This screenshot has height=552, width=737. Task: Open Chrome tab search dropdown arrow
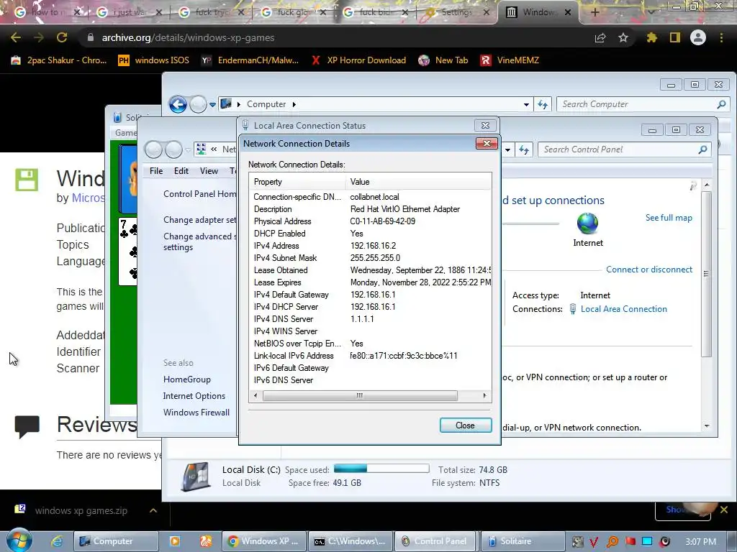(x=651, y=12)
